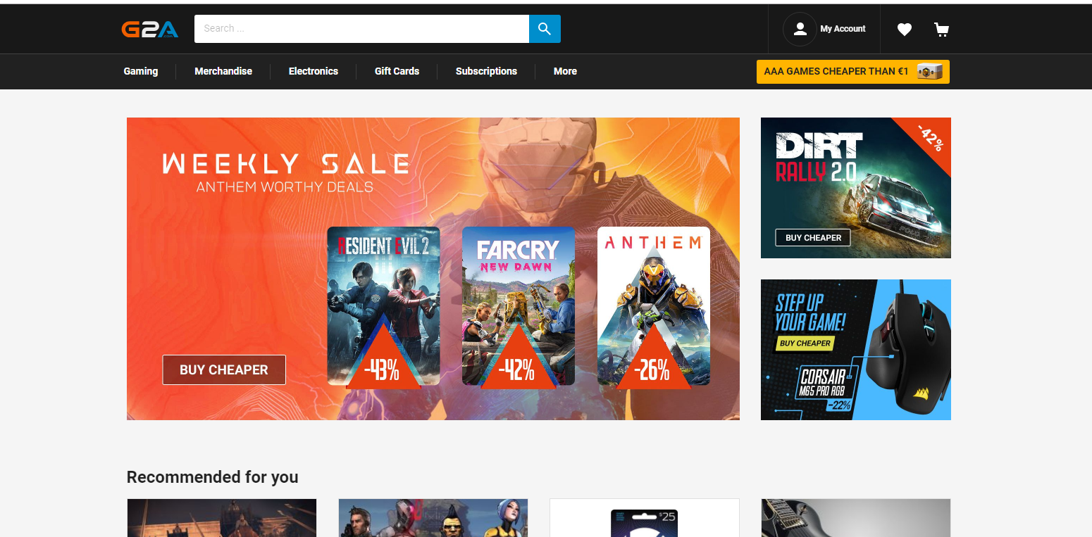Click the Weekly Sale heading text
The width and height of the screenshot is (1092, 537).
pos(285,164)
